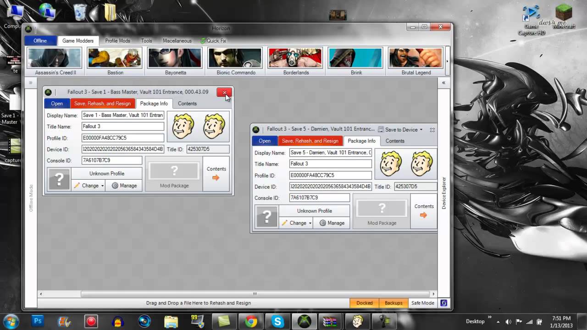Open Change dropdown in Save 1 window
This screenshot has height=330, width=587.
(x=89, y=186)
